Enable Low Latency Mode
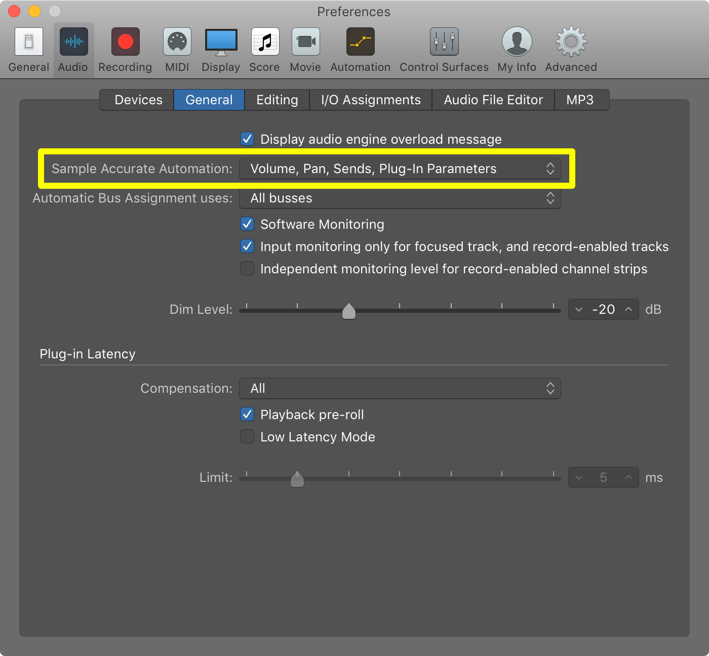The width and height of the screenshot is (709, 656). (247, 437)
